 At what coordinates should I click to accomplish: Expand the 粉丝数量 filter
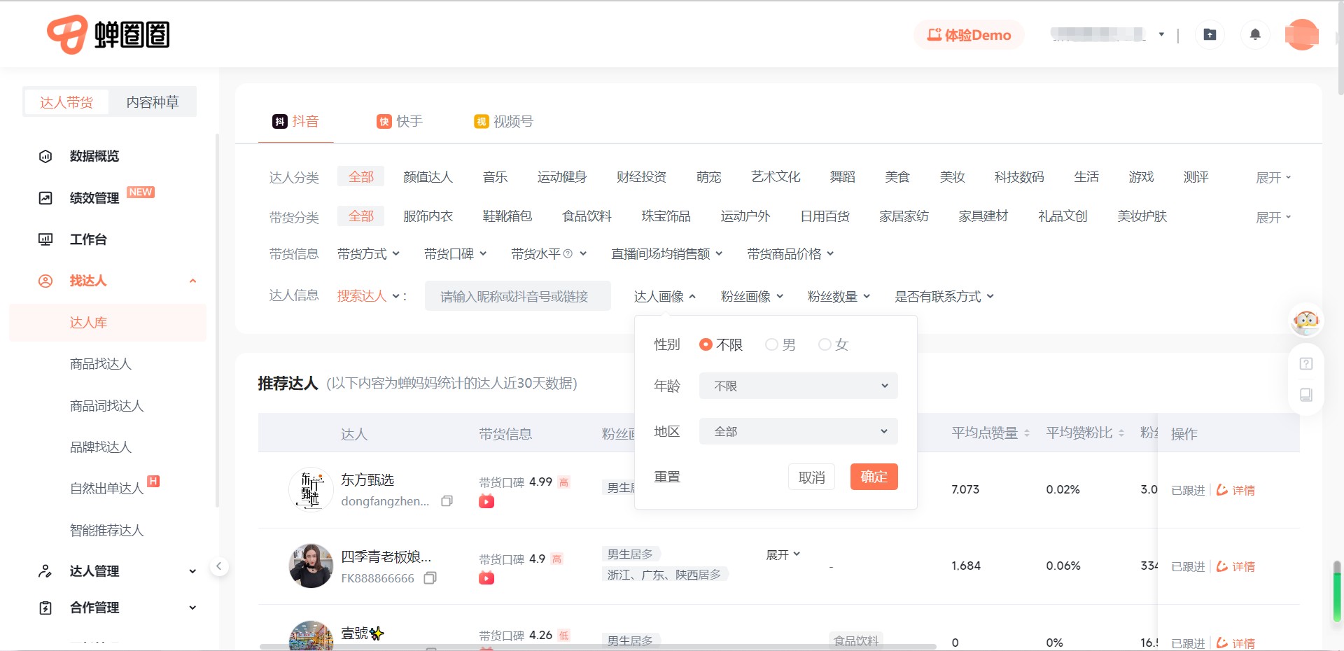click(839, 297)
